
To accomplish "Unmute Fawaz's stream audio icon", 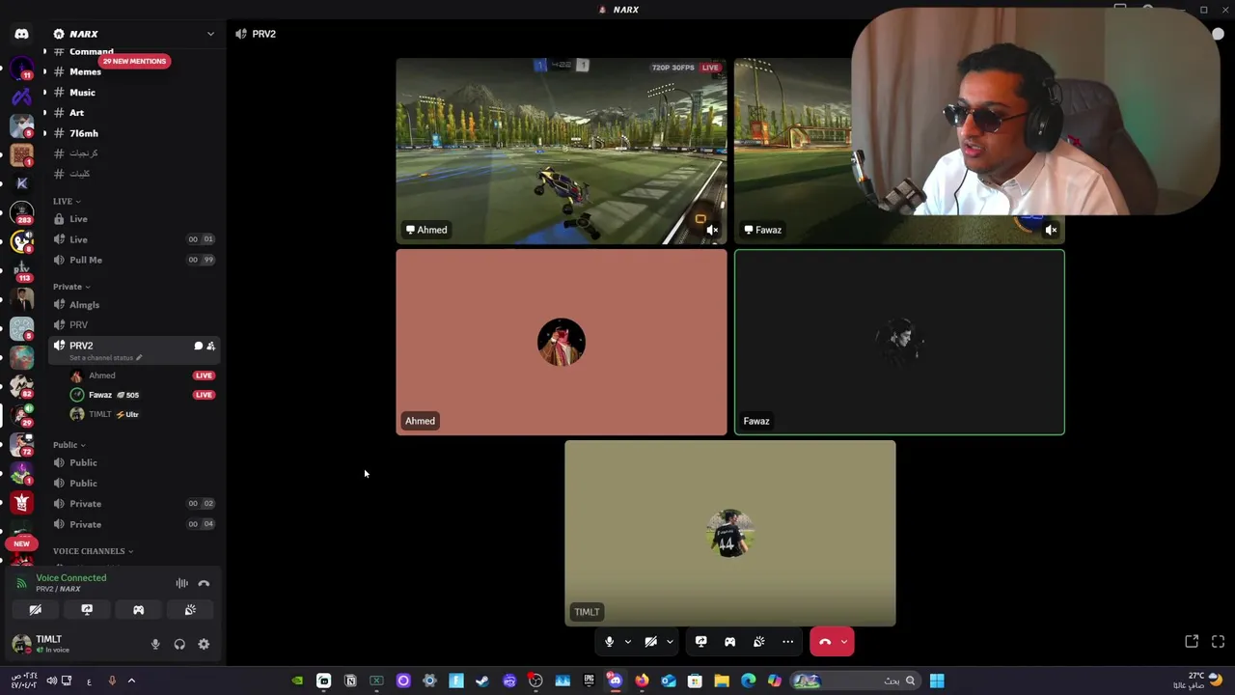I will (x=1051, y=230).
